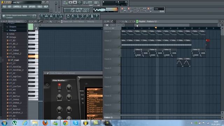Image resolution: width=224 pixels, height=126 pixels.
Task: Open the Plucked preset category folder
Action: pyautogui.click(x=92, y=106)
